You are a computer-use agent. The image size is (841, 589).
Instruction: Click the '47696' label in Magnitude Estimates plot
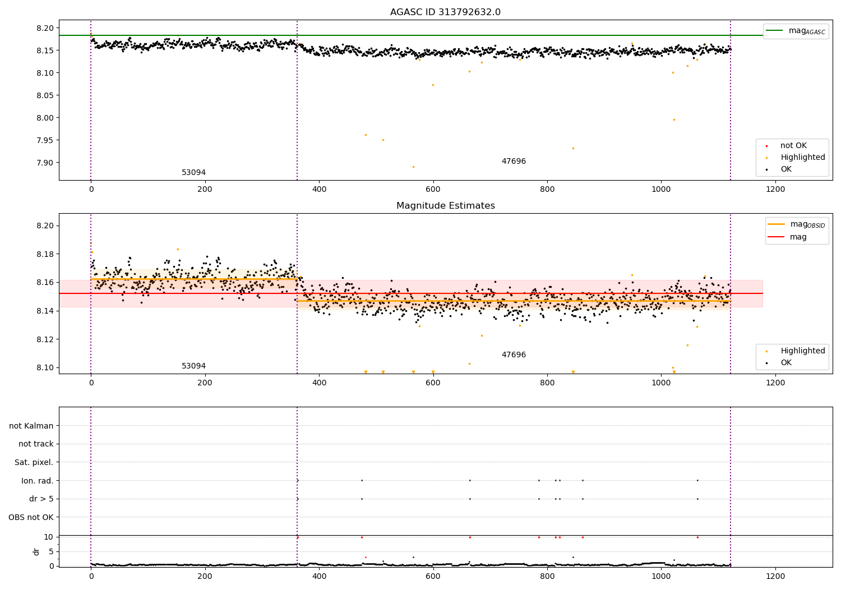pos(514,355)
